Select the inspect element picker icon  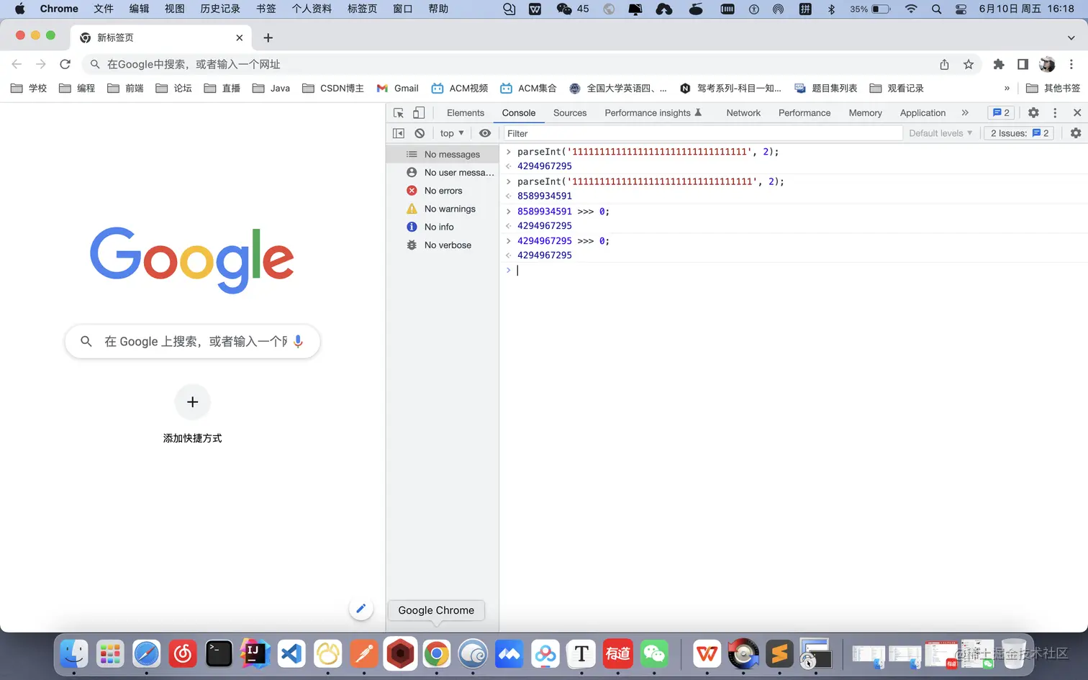tap(399, 113)
